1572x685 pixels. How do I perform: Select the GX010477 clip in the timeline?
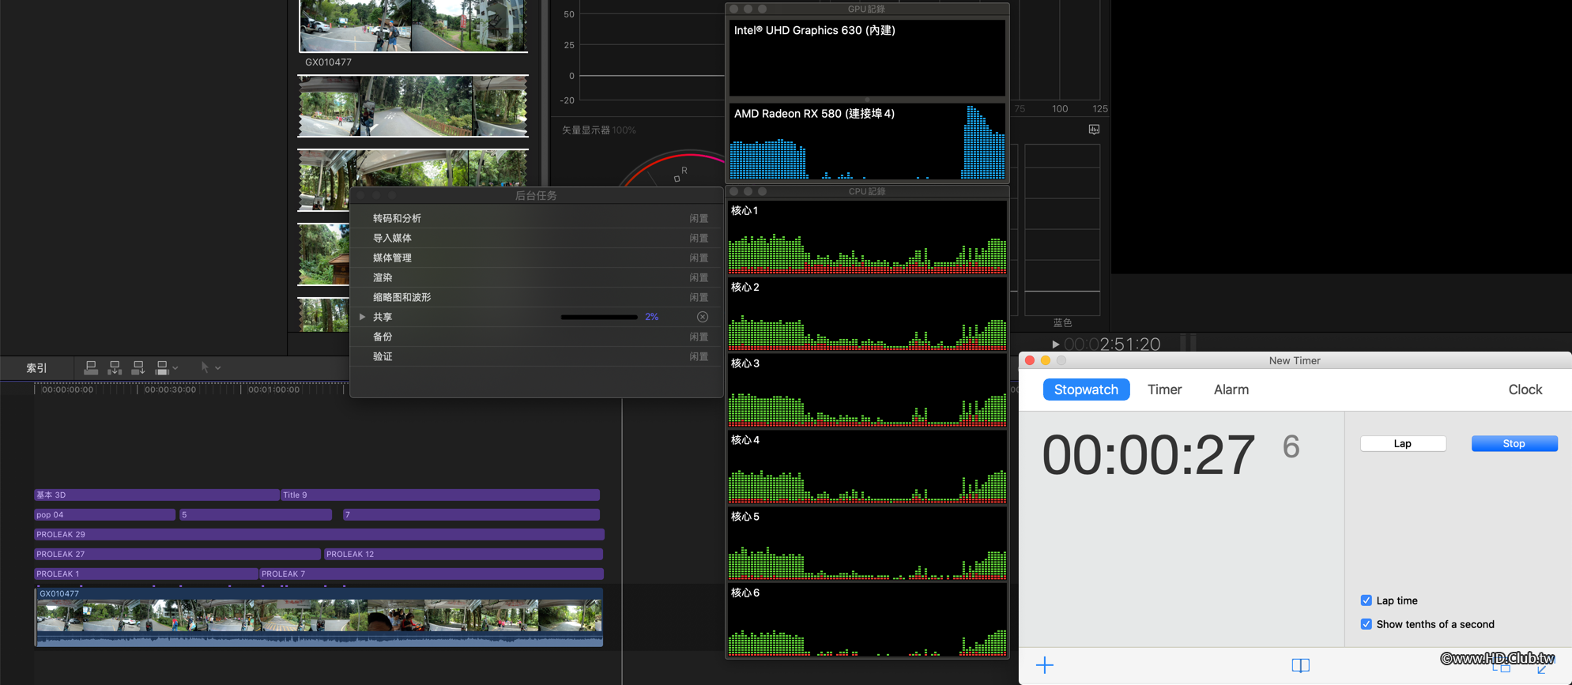pos(319,616)
